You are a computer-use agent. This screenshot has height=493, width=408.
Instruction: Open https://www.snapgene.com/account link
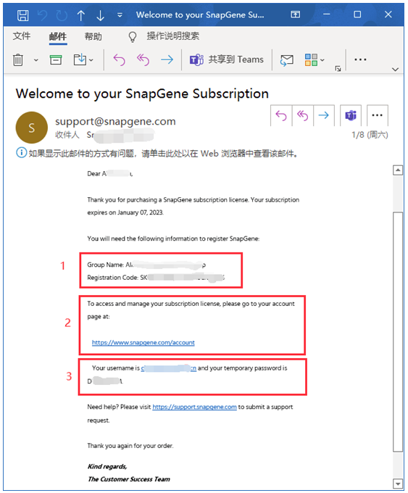[143, 342]
